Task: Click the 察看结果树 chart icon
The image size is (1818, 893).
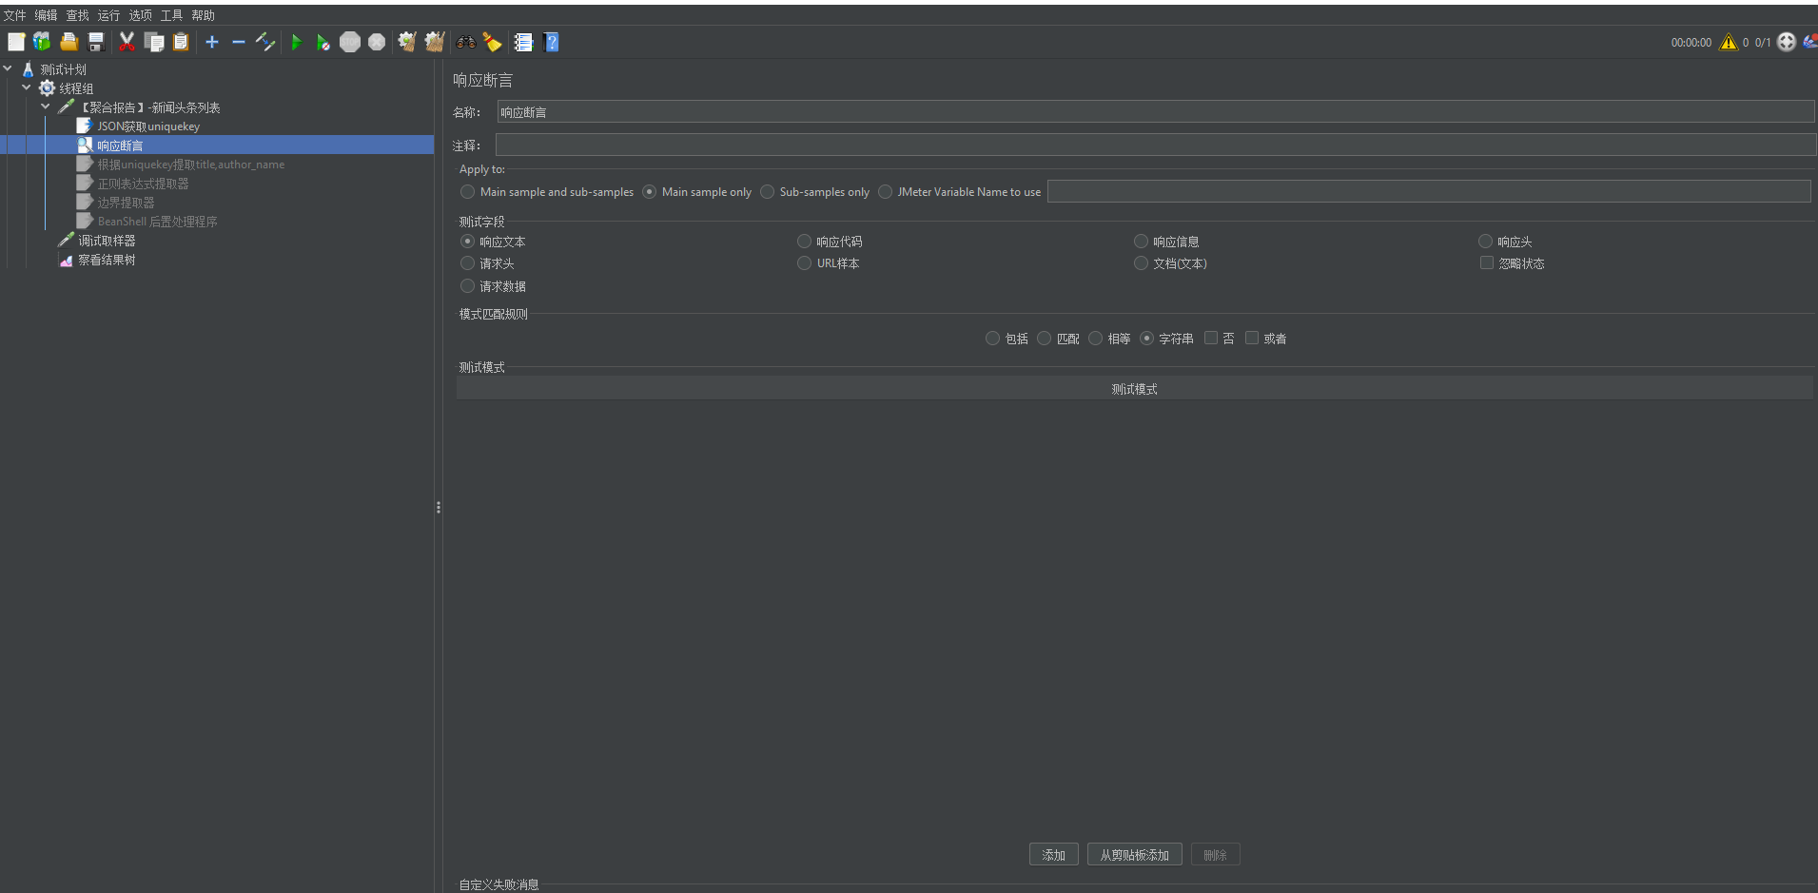Action: (x=66, y=260)
